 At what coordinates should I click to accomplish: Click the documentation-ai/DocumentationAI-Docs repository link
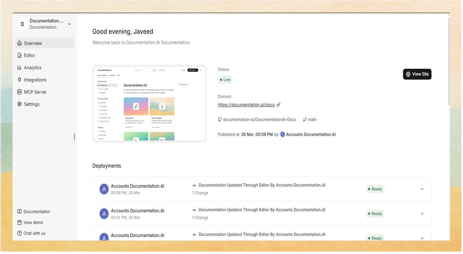click(259, 120)
